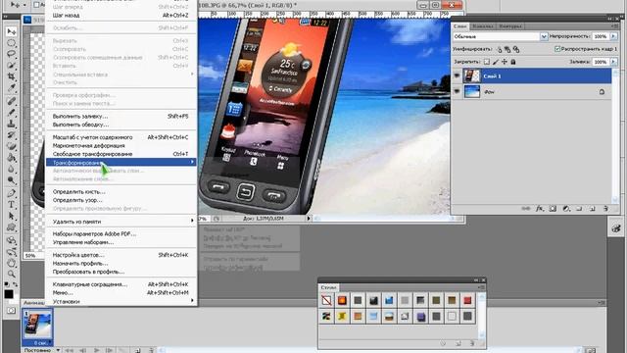The height and width of the screenshot is (353, 627).
Task: Select the Eyedropper tool
Action: click(x=11, y=87)
